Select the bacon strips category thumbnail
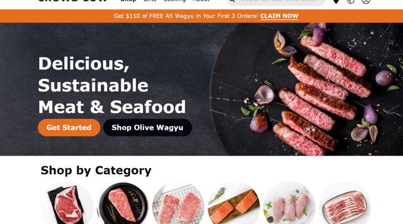Image resolution: width=403 pixels, height=224 pixels. [x=345, y=203]
